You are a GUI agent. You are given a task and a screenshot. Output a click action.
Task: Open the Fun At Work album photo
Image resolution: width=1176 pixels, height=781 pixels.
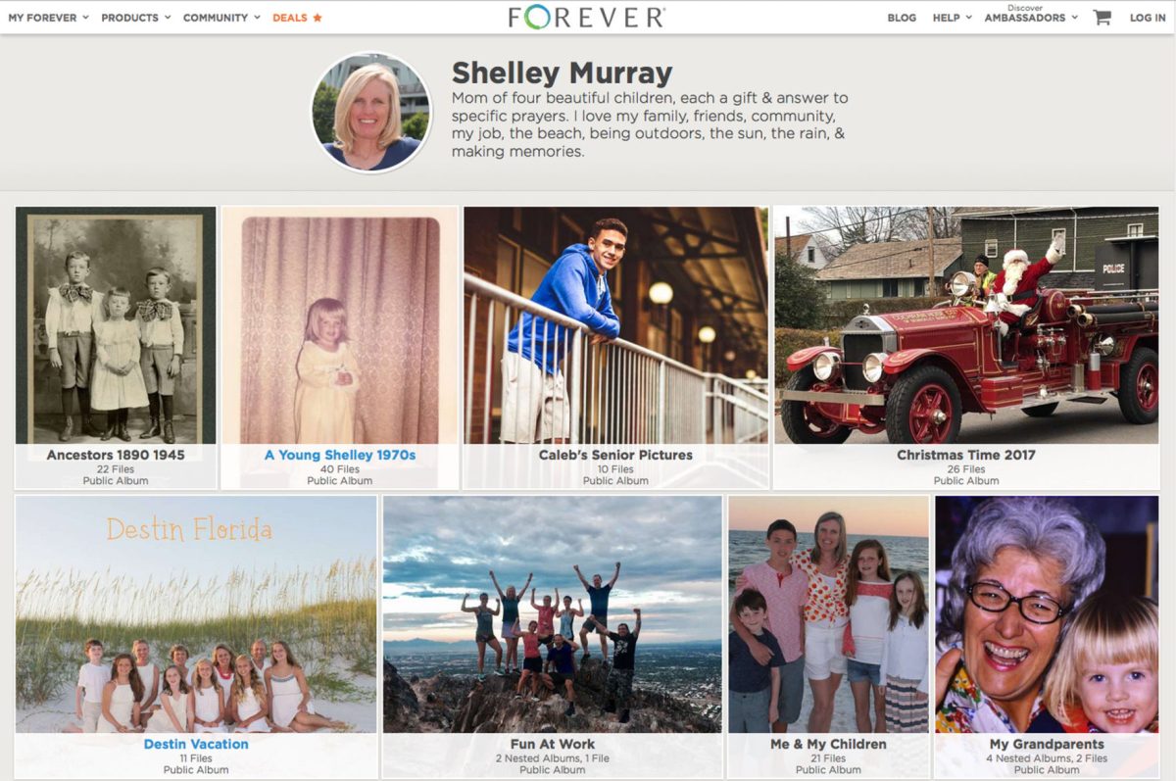point(553,614)
